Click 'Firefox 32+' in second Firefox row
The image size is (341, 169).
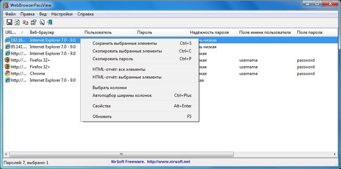(40, 67)
